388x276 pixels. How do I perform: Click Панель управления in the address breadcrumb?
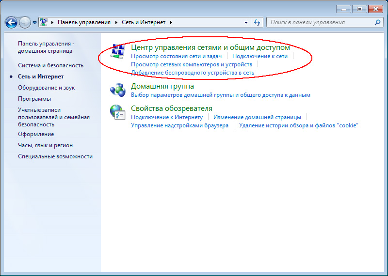(84, 22)
